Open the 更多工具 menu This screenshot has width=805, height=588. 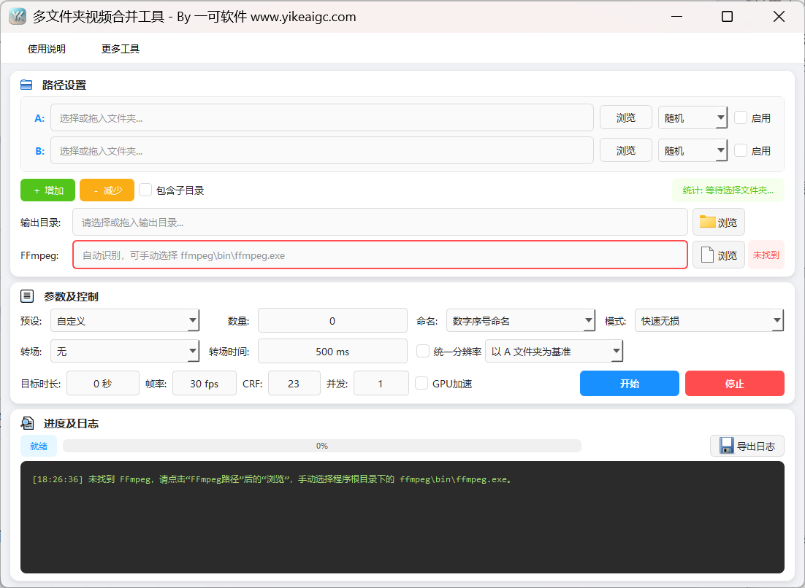(x=121, y=49)
